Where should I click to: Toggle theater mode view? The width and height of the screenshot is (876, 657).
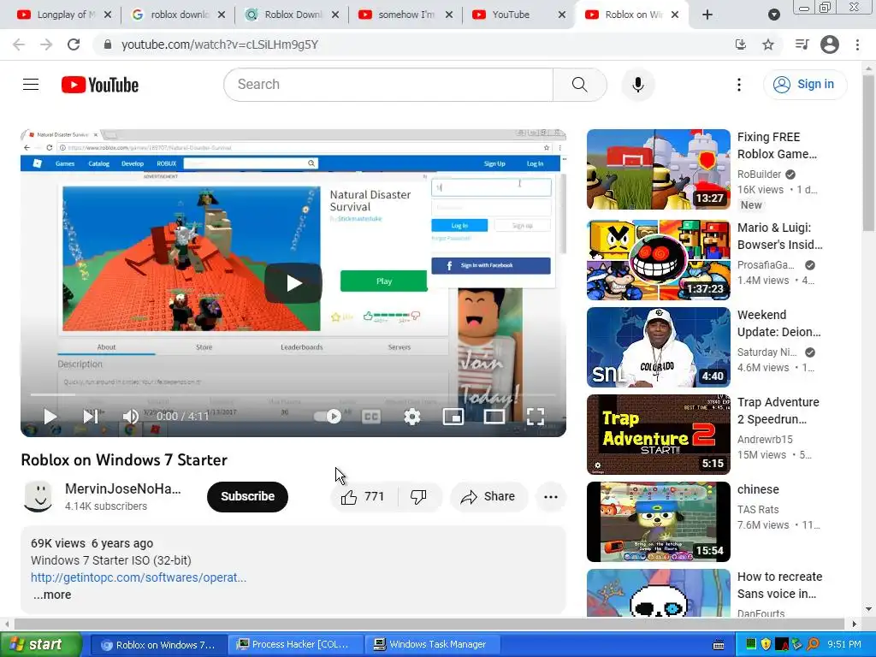coord(494,417)
